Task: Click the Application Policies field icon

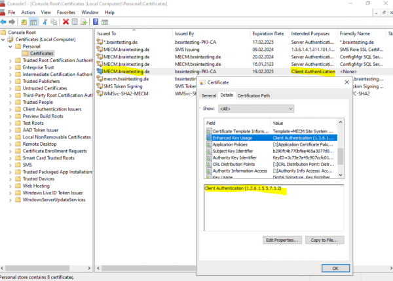Action: (x=209, y=144)
